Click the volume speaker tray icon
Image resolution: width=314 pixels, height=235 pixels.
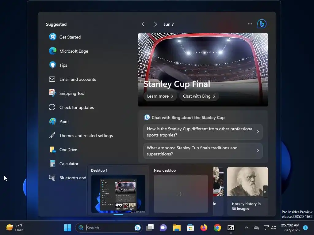pos(273,228)
